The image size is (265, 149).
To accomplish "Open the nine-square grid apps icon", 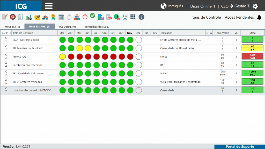I will point(133,17).
